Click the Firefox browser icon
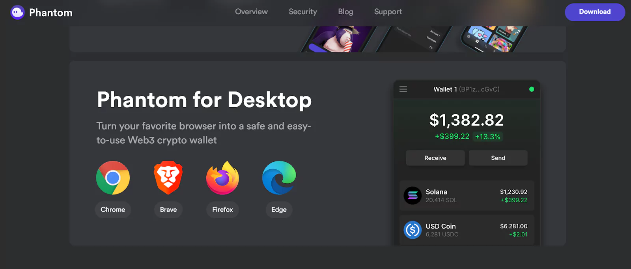 point(222,178)
